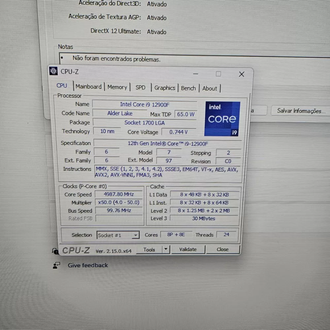Click the Name field Intel Core i9 12900F

(x=145, y=105)
